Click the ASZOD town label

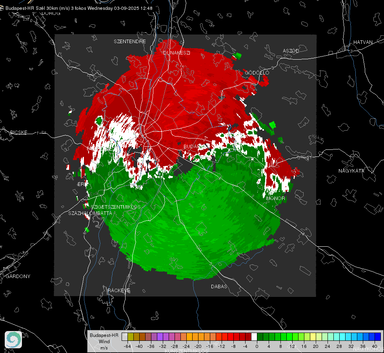tap(291, 51)
